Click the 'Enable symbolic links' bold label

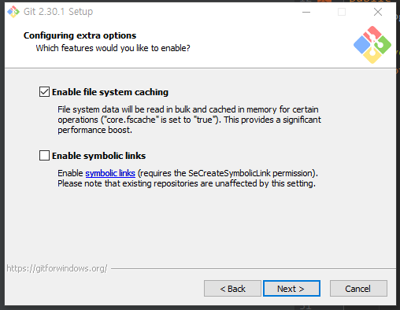[x=98, y=156]
